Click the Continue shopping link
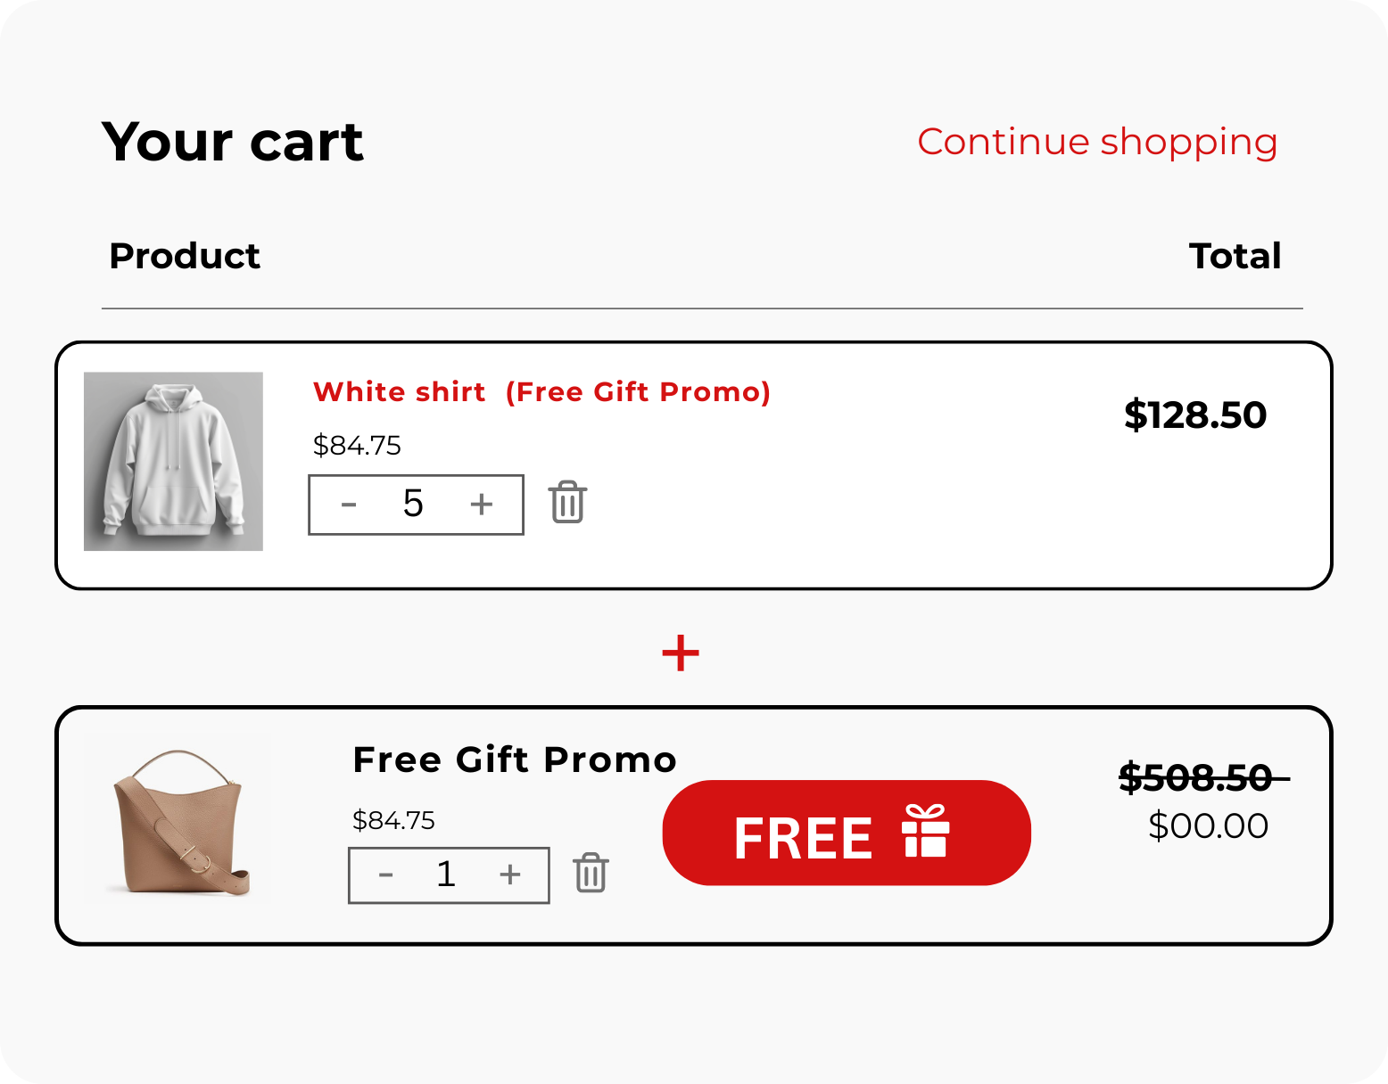The height and width of the screenshot is (1084, 1388). click(1097, 142)
